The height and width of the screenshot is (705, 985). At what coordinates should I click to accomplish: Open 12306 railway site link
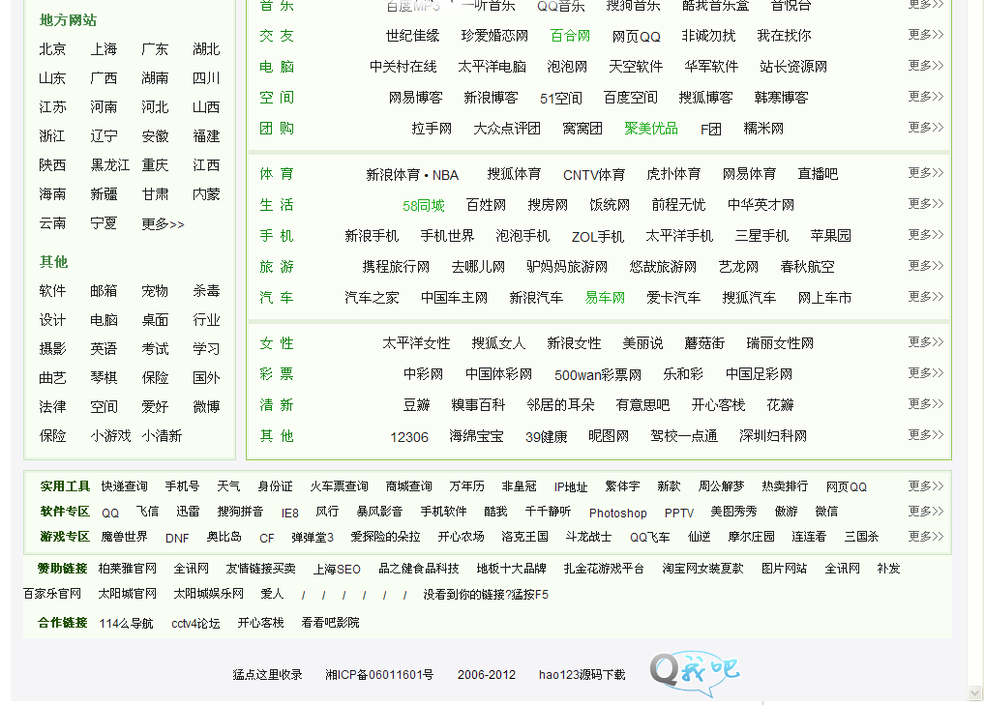click(409, 437)
